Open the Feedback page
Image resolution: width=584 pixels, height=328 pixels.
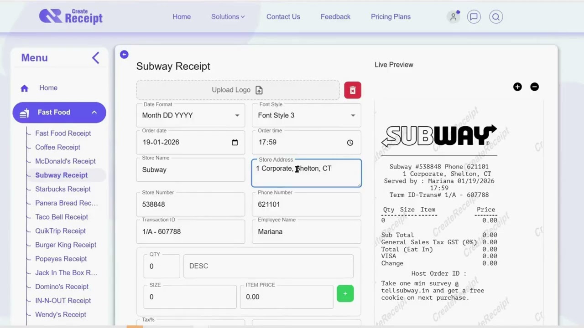[x=335, y=17]
